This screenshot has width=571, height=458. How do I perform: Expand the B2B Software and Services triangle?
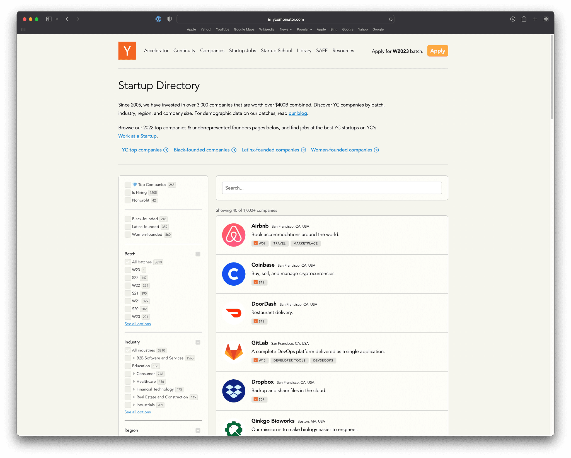coord(134,358)
